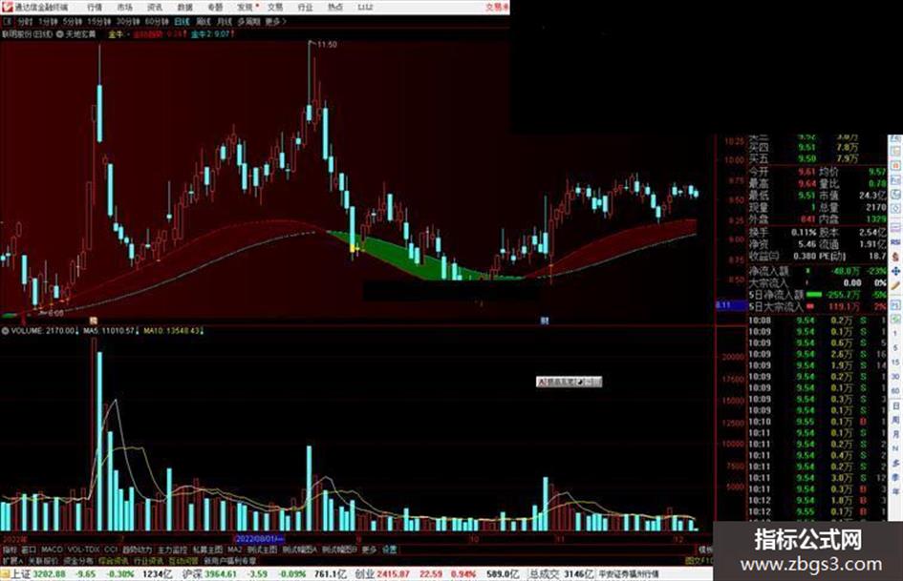Select the 月线 monthly period
The height and width of the screenshot is (581, 903).
pos(225,22)
